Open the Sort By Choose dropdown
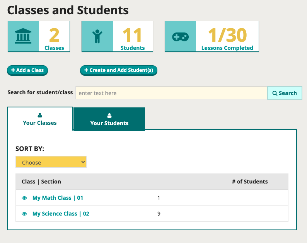This screenshot has width=307, height=243. 51,162
